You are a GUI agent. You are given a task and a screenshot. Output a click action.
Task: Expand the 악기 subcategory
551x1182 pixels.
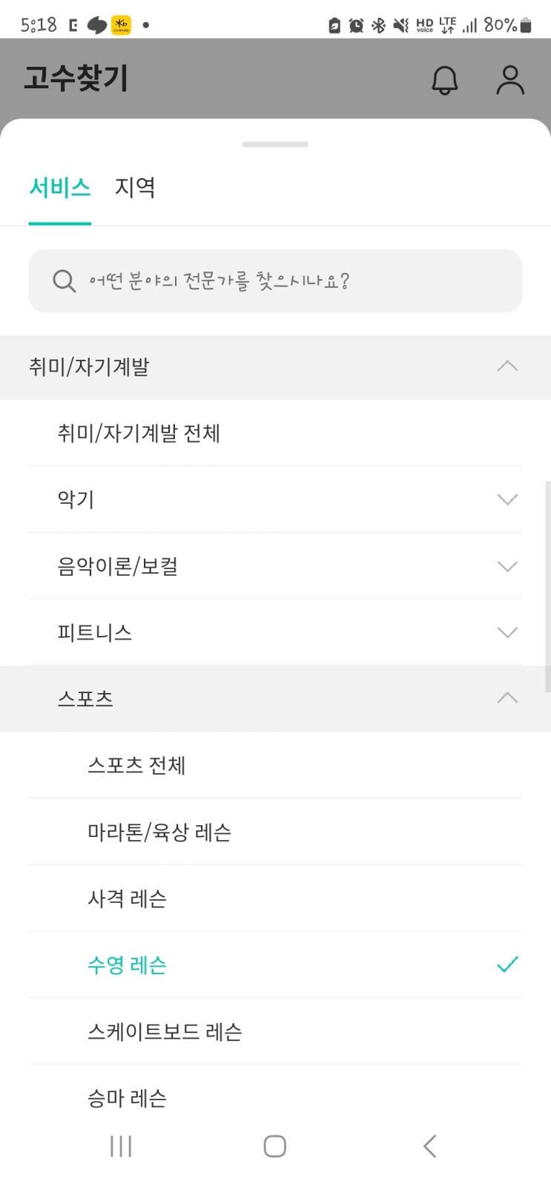click(275, 499)
